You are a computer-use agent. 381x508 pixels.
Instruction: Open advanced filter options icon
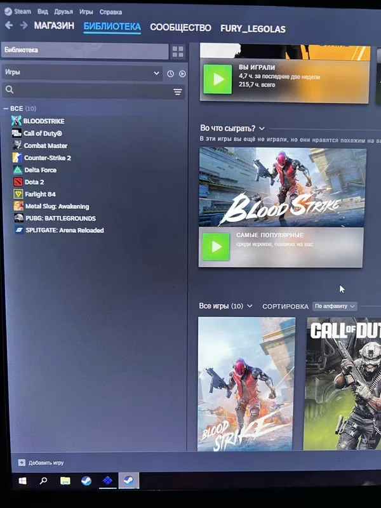(178, 92)
